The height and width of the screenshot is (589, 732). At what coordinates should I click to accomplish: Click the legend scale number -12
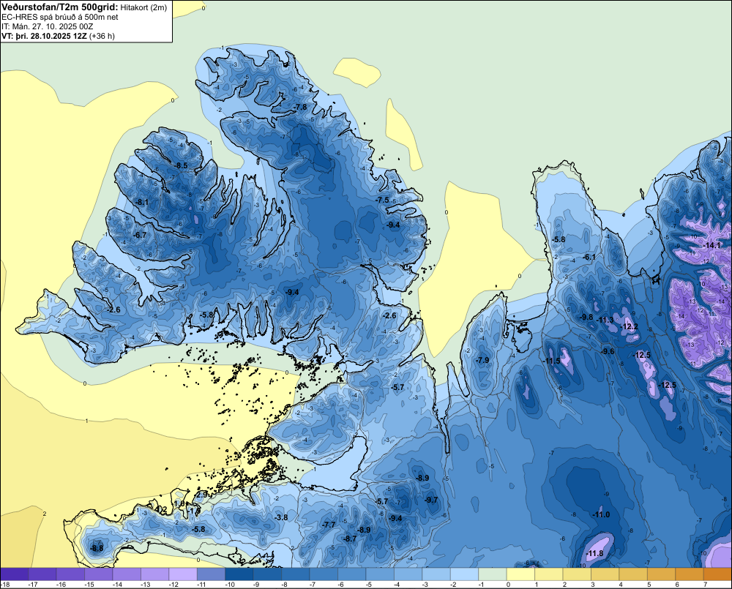click(x=173, y=585)
